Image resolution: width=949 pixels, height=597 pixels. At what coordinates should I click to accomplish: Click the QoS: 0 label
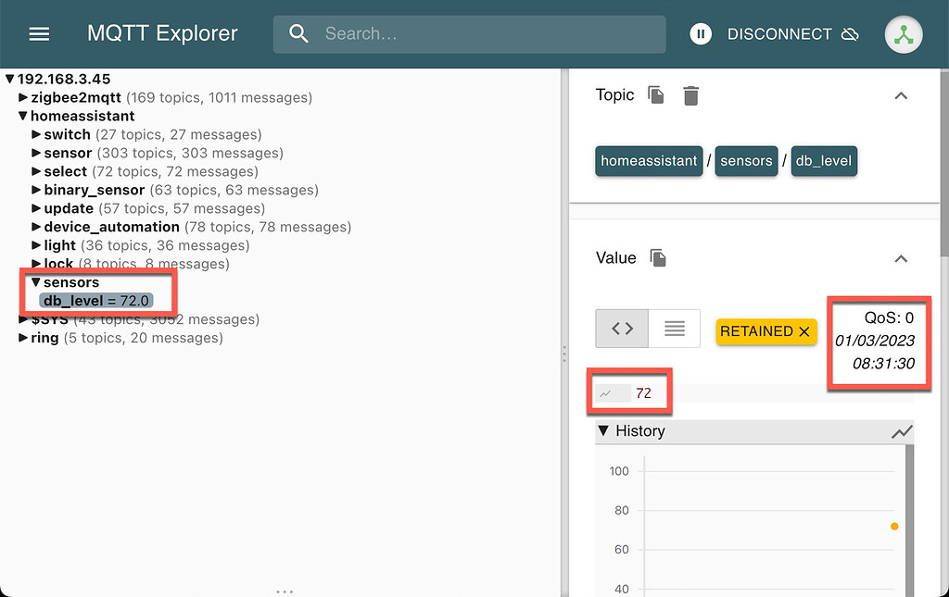[889, 317]
